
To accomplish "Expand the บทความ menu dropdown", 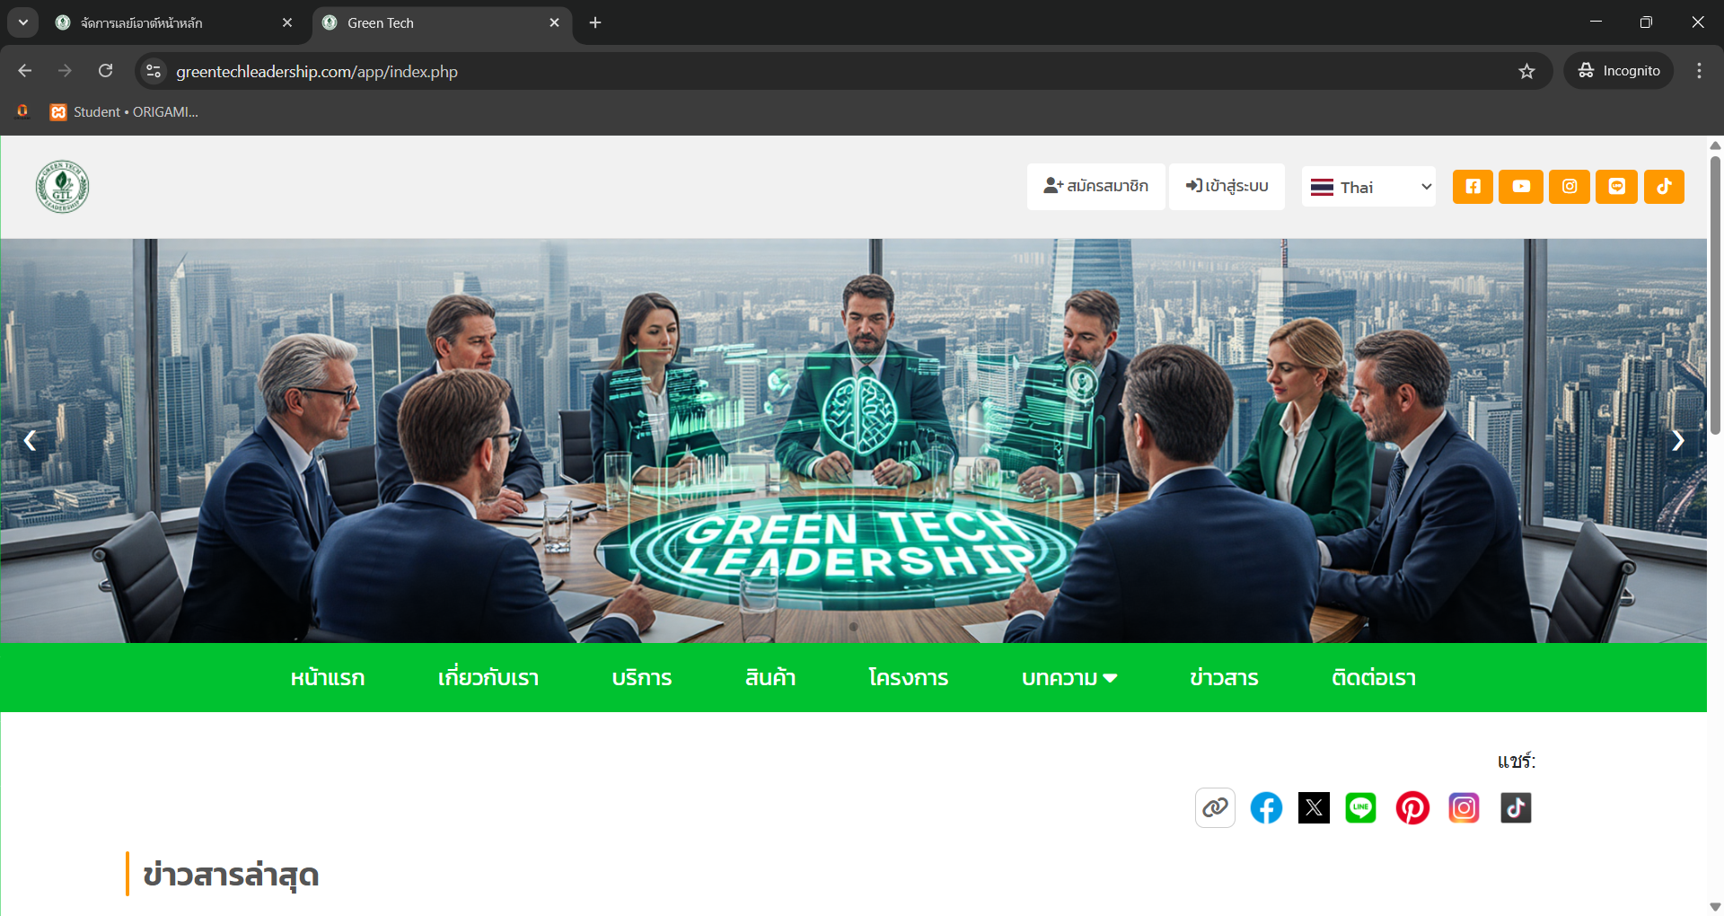I will pos(1069,678).
